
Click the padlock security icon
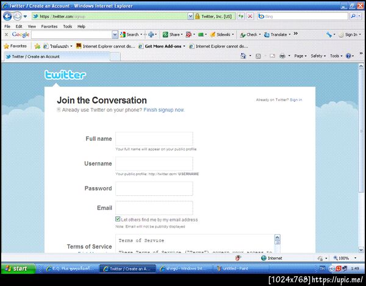pos(198,16)
